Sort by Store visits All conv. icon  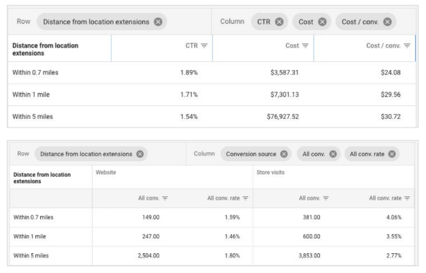[x=323, y=197]
